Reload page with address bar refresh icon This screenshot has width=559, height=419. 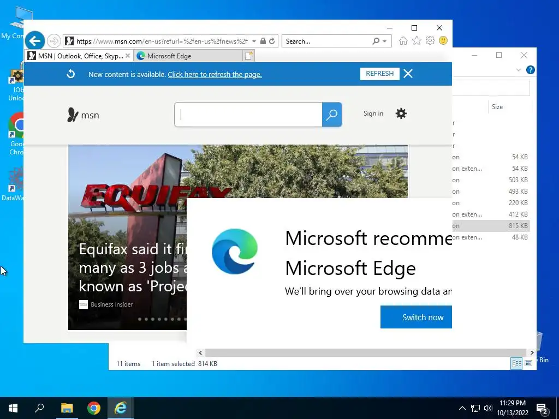click(x=272, y=41)
